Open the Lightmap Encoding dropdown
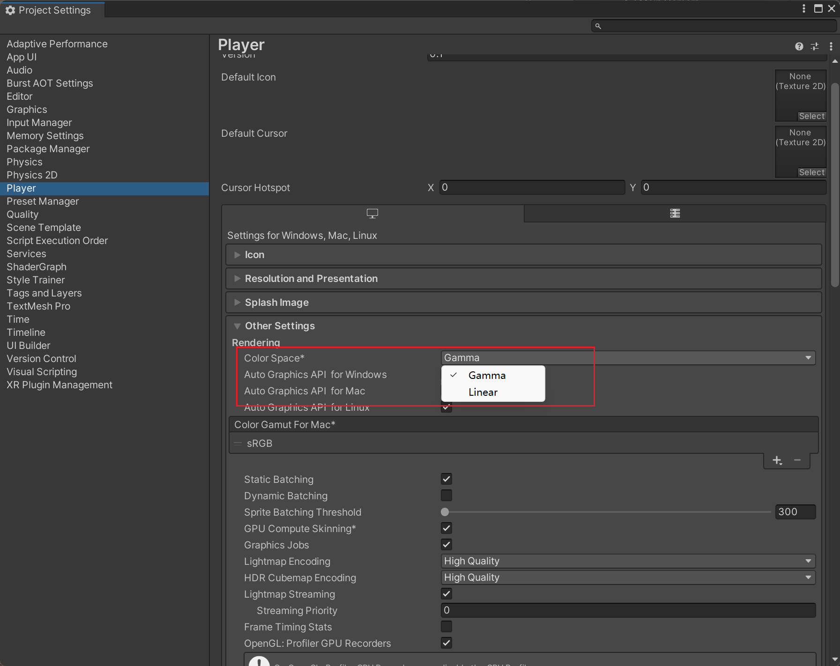The image size is (840, 666). [628, 561]
